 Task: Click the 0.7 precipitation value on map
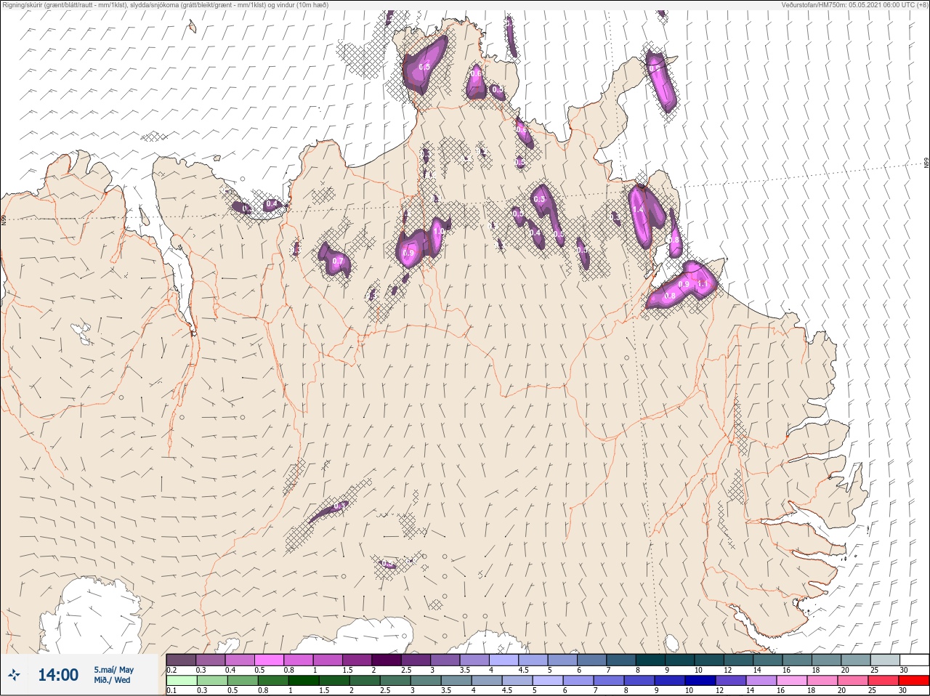coord(338,261)
